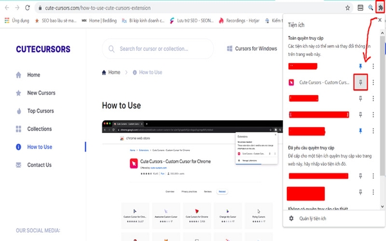Open Top Cursors in the sidebar
The width and height of the screenshot is (386, 241).
pyautogui.click(x=35, y=111)
